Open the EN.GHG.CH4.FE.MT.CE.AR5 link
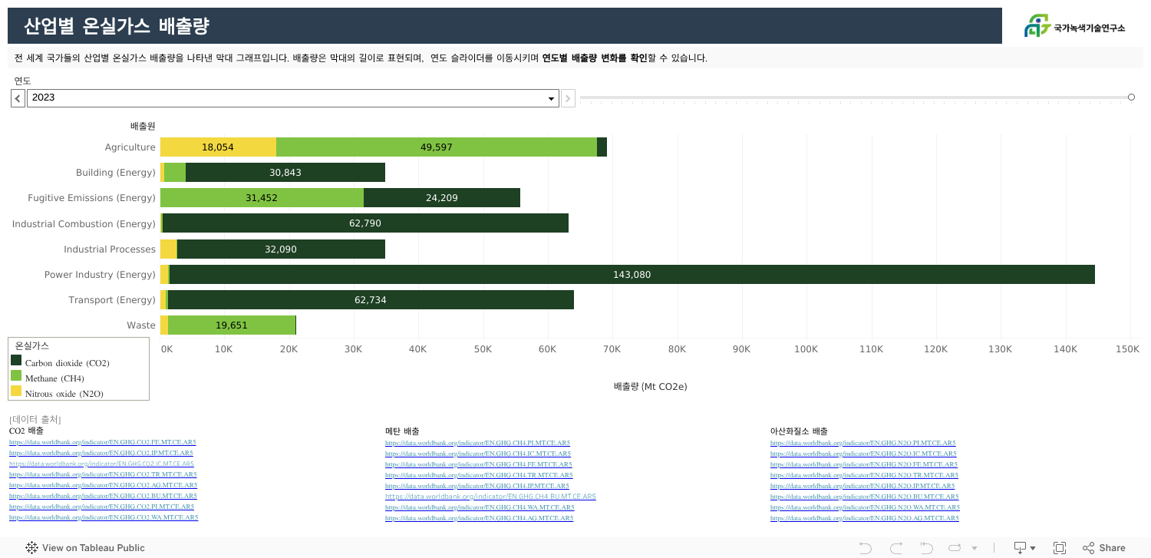Screen dimensions: 1151x558 (x=479, y=464)
